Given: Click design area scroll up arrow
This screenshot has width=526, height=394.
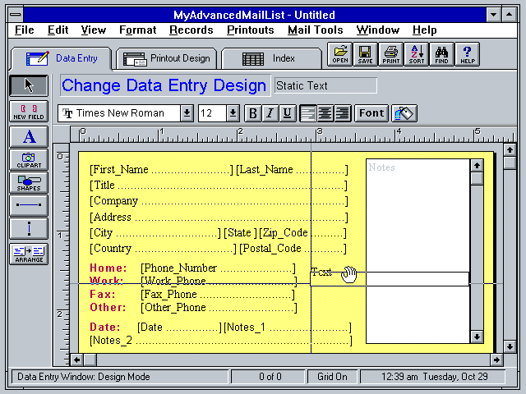Looking at the screenshot, I should pos(510,149).
